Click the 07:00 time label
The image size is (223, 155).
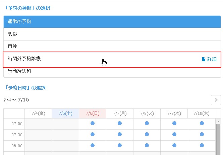click(x=17, y=124)
